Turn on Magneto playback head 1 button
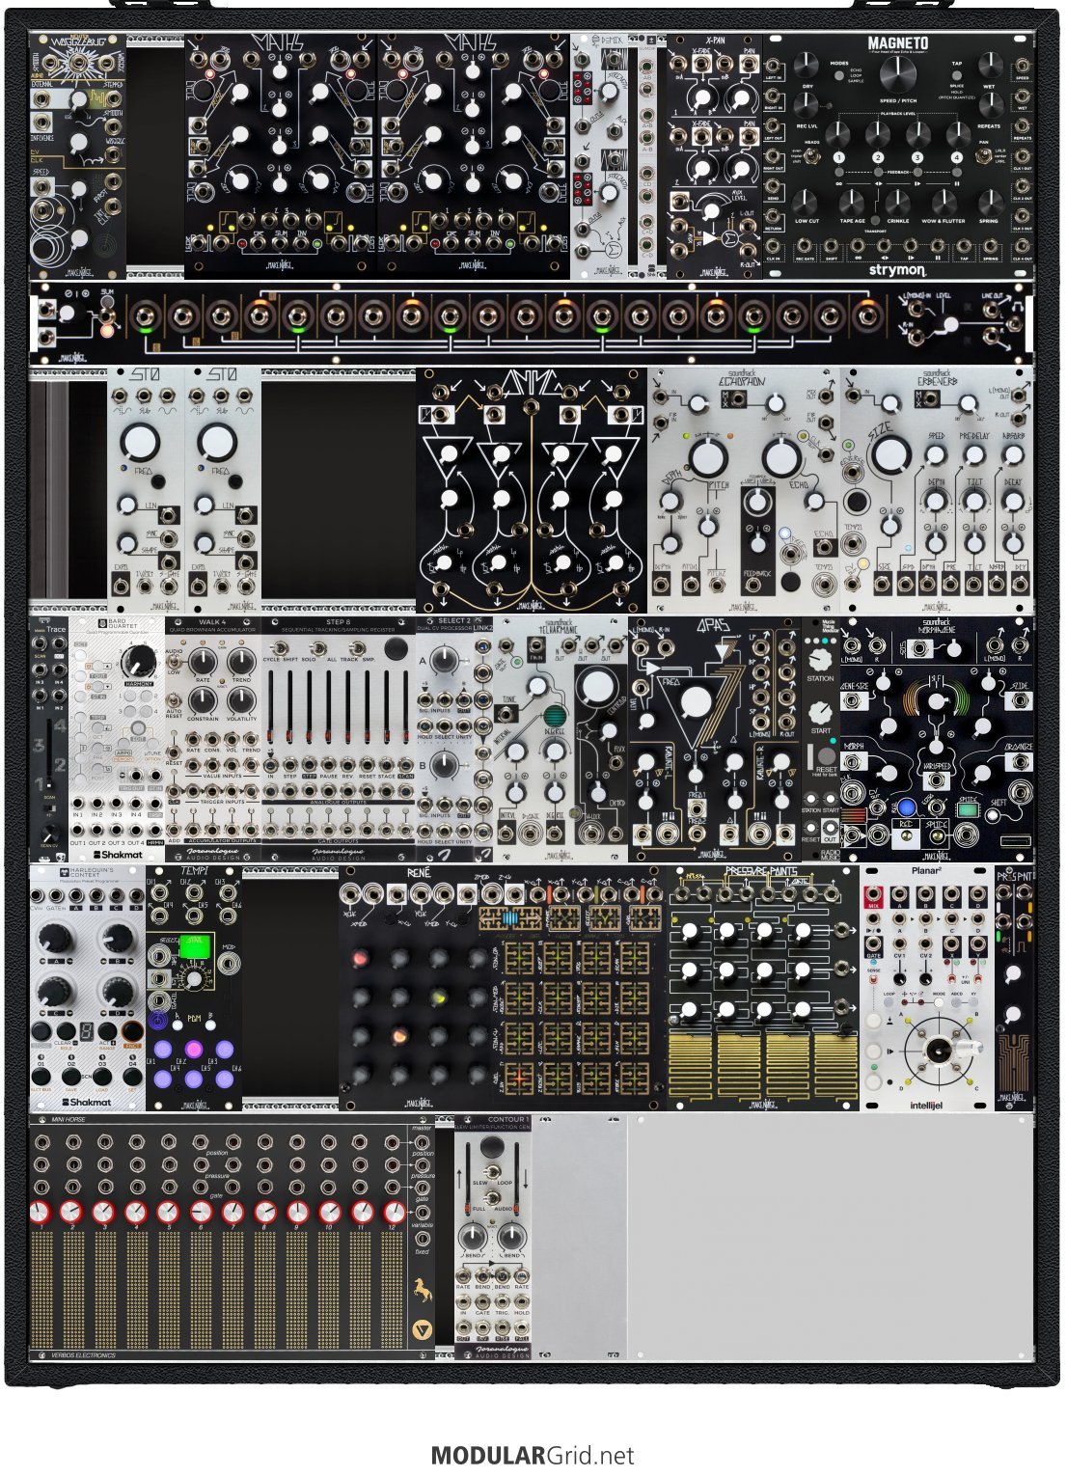 click(x=839, y=157)
